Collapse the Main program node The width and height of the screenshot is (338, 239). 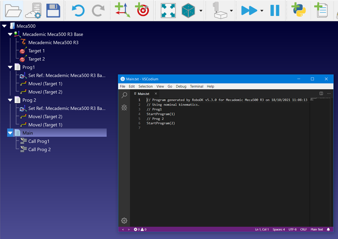pyautogui.click(x=10, y=133)
